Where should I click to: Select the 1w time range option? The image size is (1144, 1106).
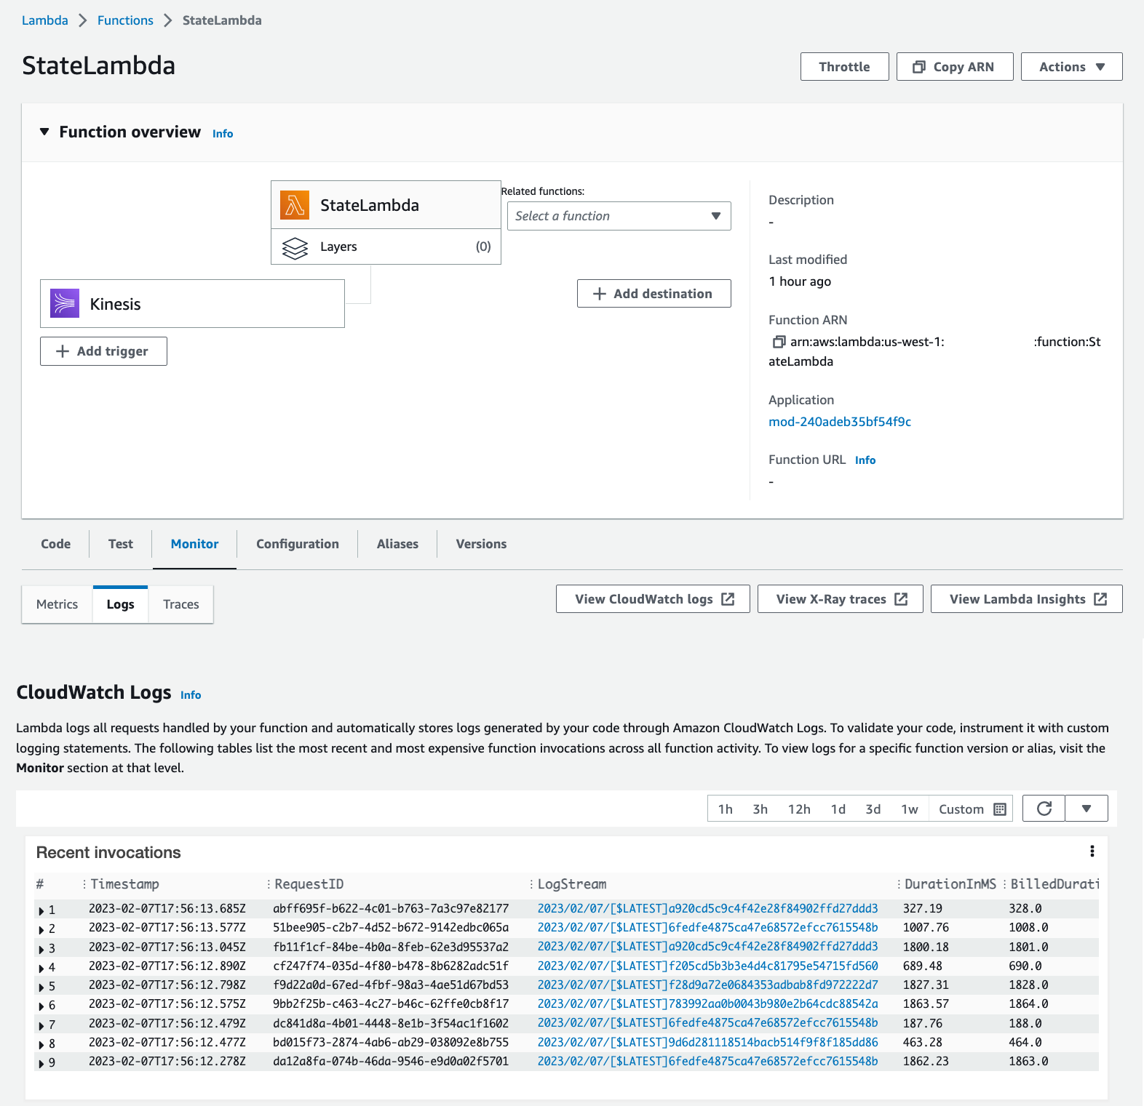coord(910,809)
